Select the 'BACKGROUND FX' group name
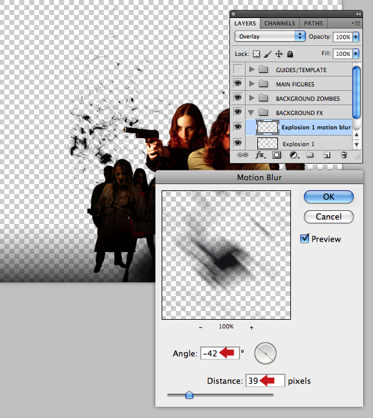 click(x=300, y=113)
